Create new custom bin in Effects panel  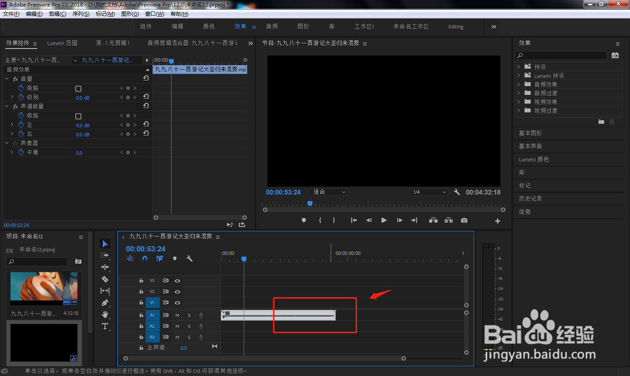point(601,122)
